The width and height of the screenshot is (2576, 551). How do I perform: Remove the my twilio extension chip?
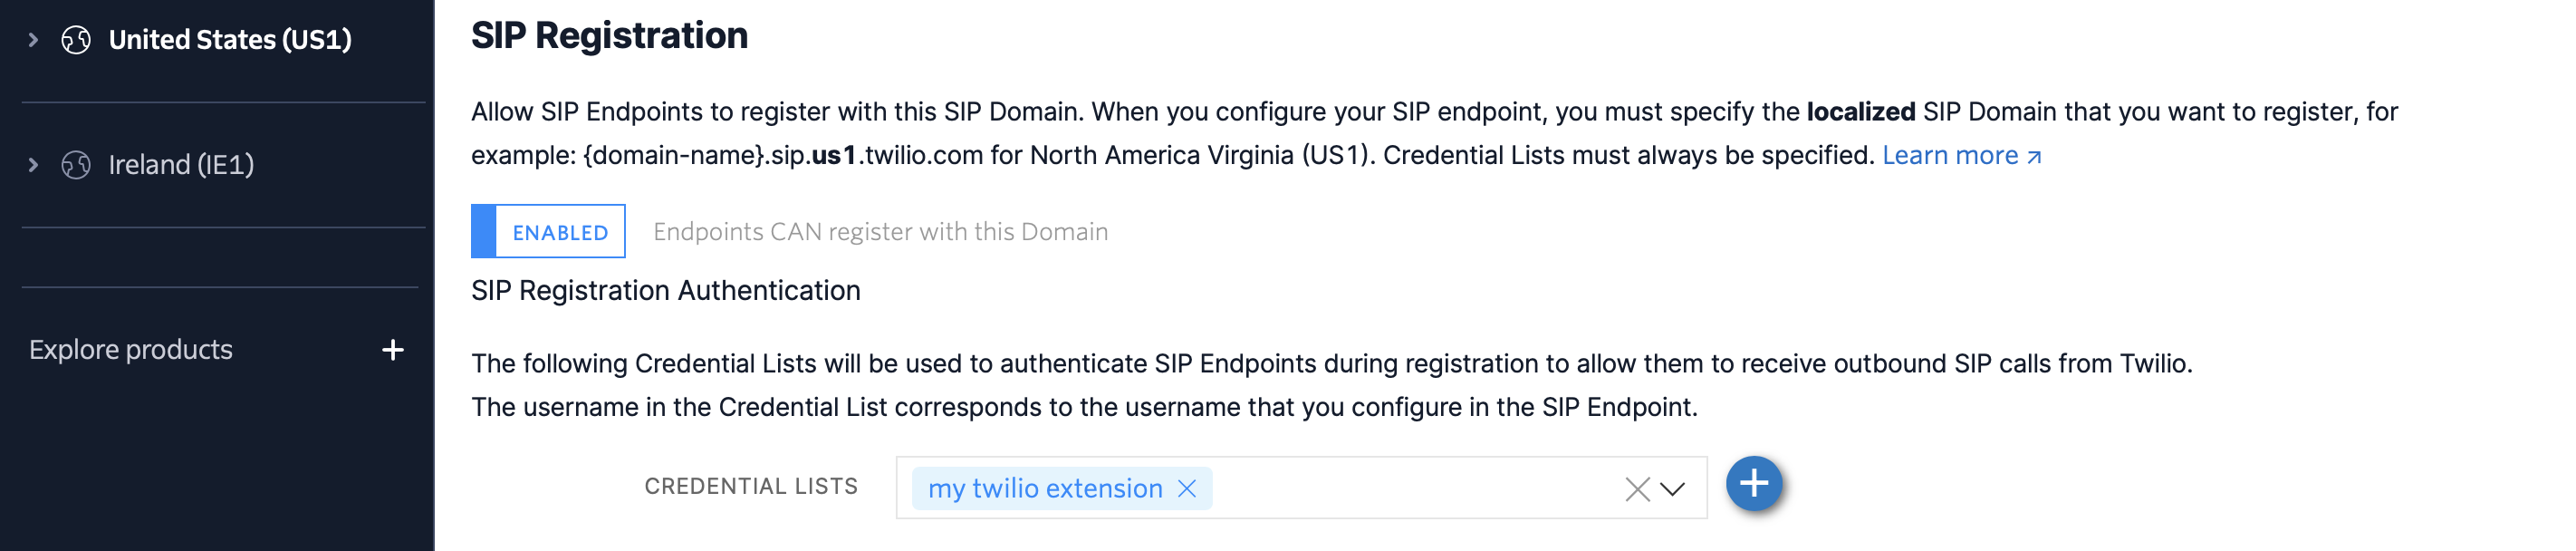coord(1188,489)
